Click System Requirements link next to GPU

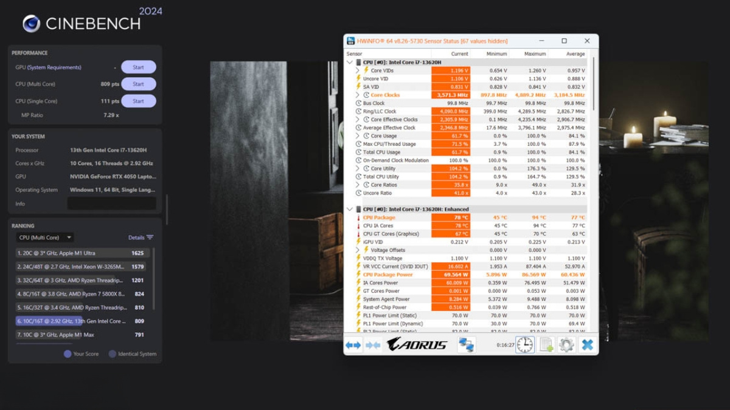[54, 67]
